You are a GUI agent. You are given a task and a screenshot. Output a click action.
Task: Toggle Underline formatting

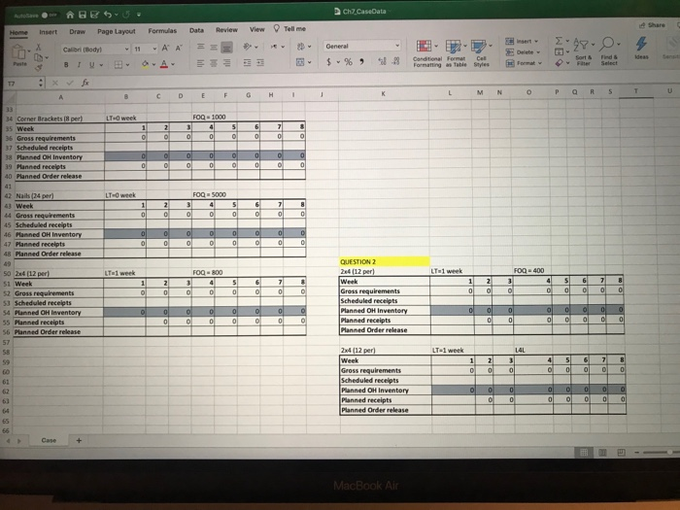tap(91, 65)
